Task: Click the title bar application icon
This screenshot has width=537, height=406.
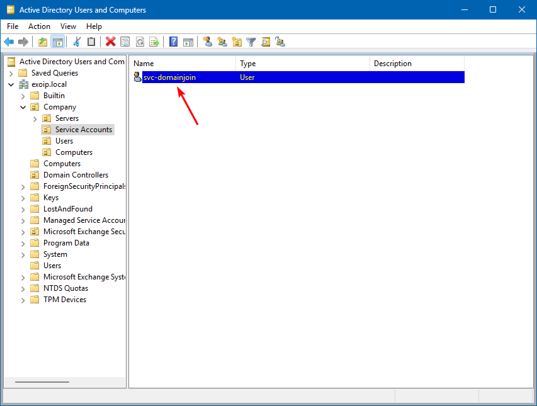Action: (11, 9)
